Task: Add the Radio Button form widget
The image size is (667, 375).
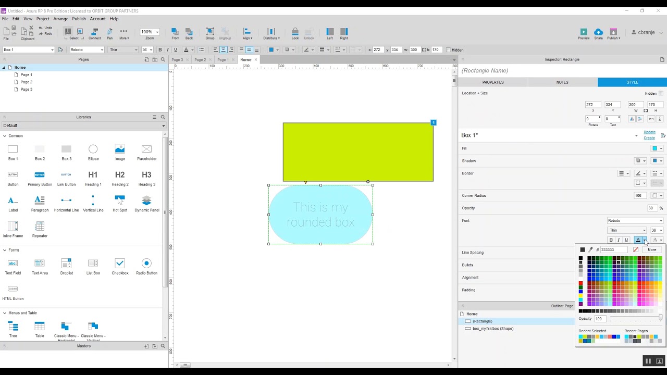Action: (x=146, y=266)
